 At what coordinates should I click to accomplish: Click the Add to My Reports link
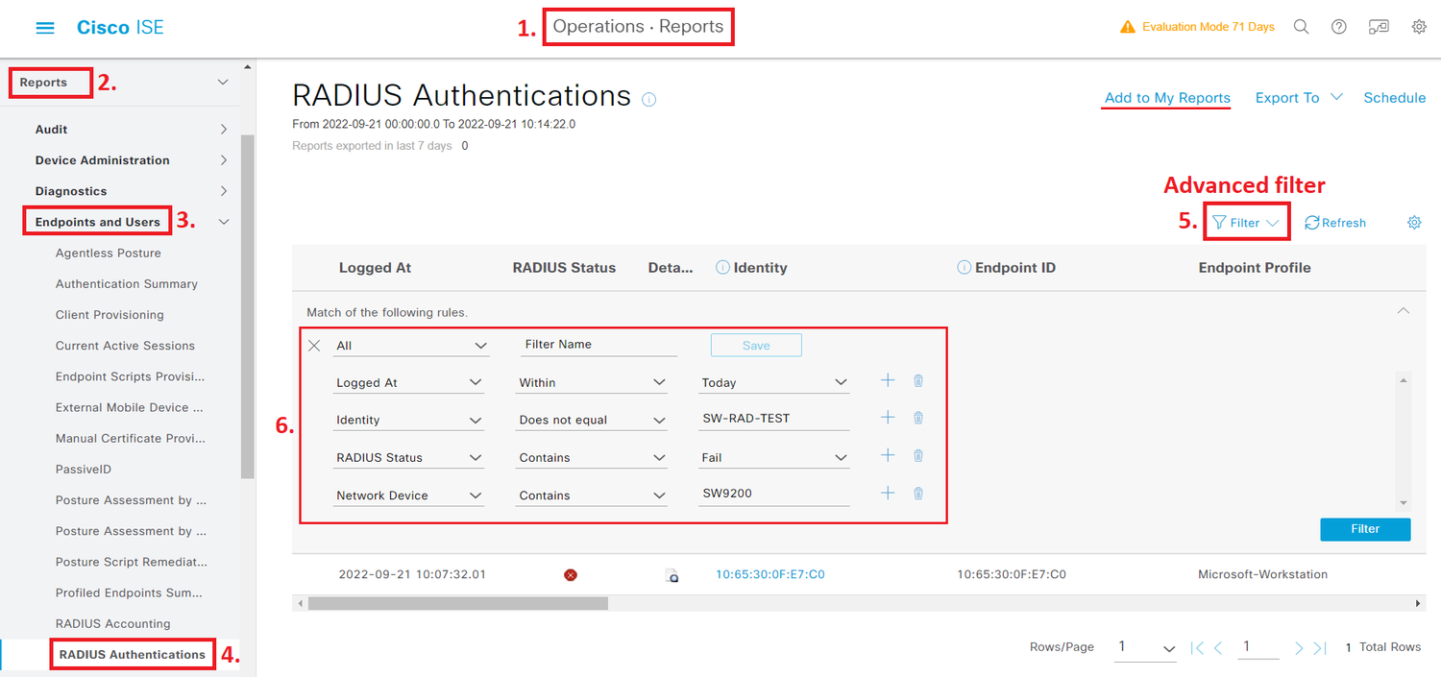(1165, 98)
